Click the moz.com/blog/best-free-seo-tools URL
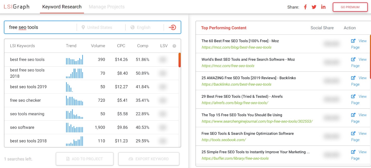The width and height of the screenshot is (371, 168). (x=236, y=47)
